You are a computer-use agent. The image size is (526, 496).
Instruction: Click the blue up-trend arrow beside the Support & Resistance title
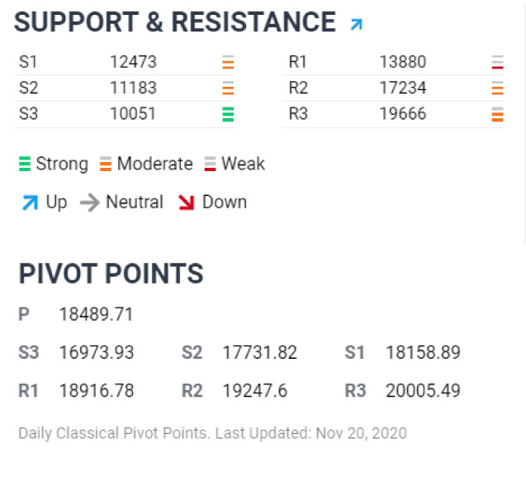(356, 25)
